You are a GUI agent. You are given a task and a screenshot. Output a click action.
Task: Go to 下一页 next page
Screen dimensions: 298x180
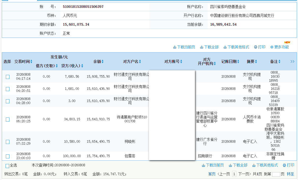tap(245, 174)
